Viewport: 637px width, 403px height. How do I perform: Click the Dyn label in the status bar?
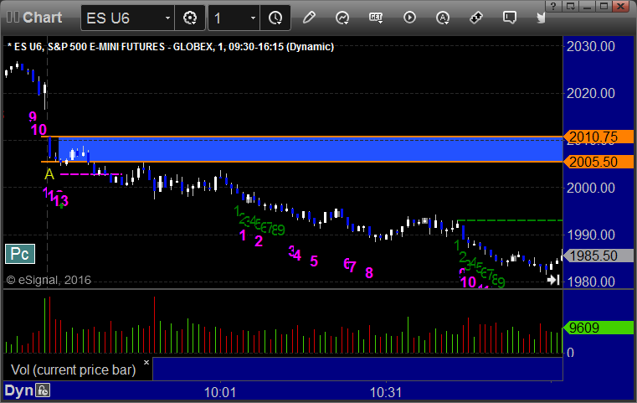tap(18, 390)
